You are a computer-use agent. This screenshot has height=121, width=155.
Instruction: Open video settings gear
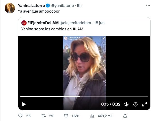click(x=135, y=104)
